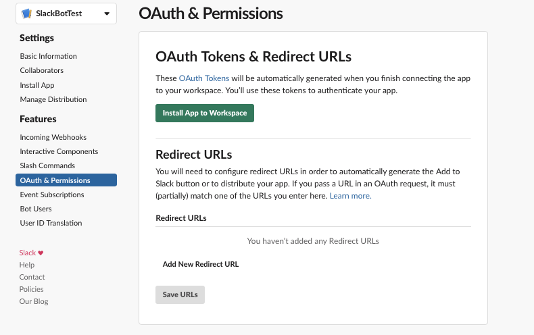
Task: Go to the Collaborators page
Action: (x=41, y=70)
